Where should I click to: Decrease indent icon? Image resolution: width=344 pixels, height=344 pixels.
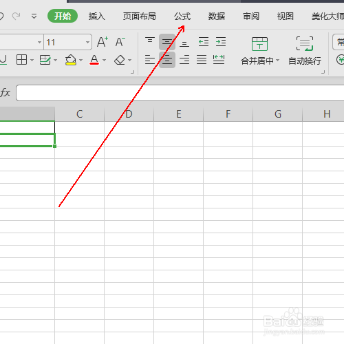(x=204, y=42)
